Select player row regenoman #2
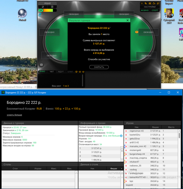 (151, 131)
